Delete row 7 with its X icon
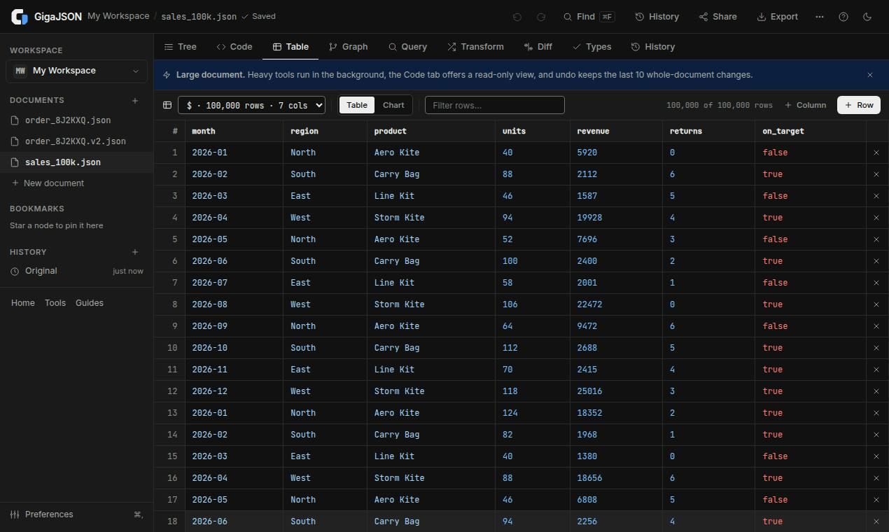The height and width of the screenshot is (532, 889). point(876,283)
